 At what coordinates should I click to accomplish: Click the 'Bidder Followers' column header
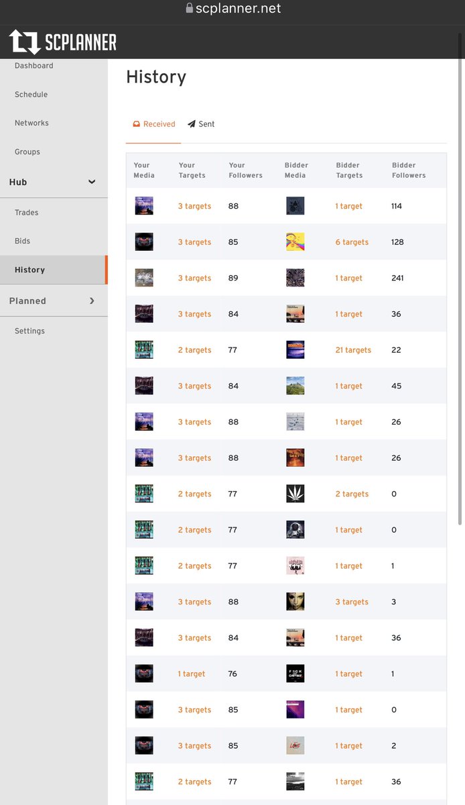coord(409,170)
